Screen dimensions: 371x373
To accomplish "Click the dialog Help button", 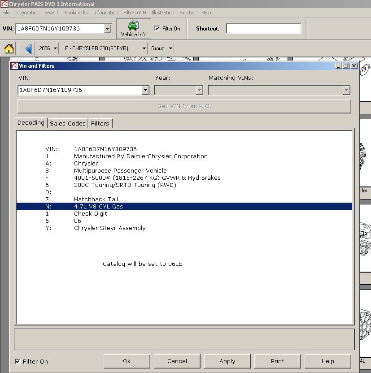I will [327, 361].
